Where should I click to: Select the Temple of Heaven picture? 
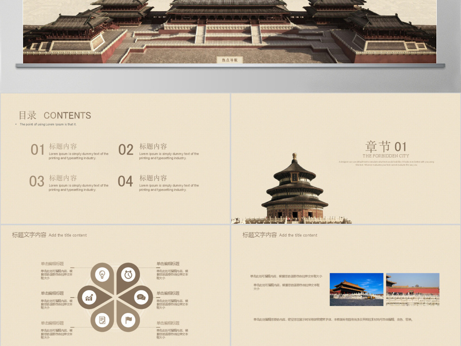tap(295, 188)
